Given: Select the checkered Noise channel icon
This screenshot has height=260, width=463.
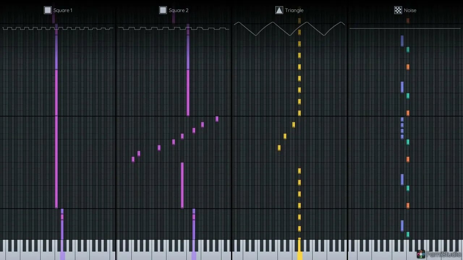Looking at the screenshot, I should (398, 10).
